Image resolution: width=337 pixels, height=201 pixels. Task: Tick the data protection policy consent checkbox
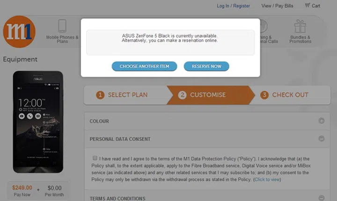coord(95,158)
